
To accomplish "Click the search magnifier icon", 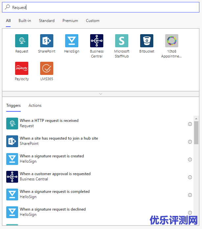I will click(x=7, y=7).
